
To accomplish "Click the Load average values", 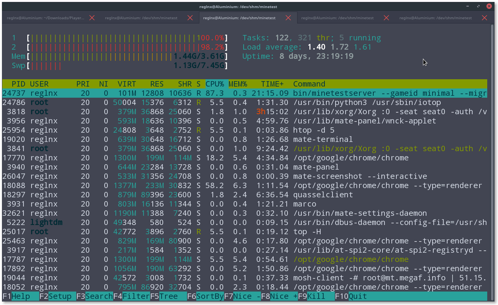I will [339, 47].
